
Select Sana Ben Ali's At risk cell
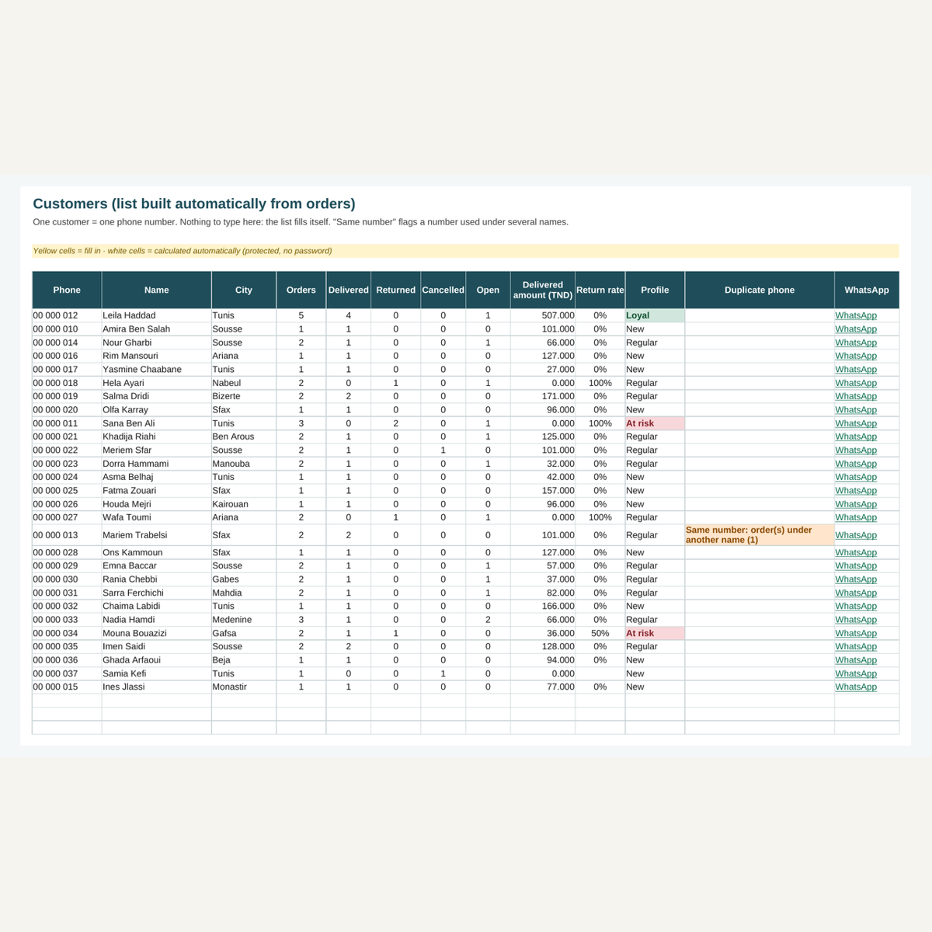[x=655, y=423]
